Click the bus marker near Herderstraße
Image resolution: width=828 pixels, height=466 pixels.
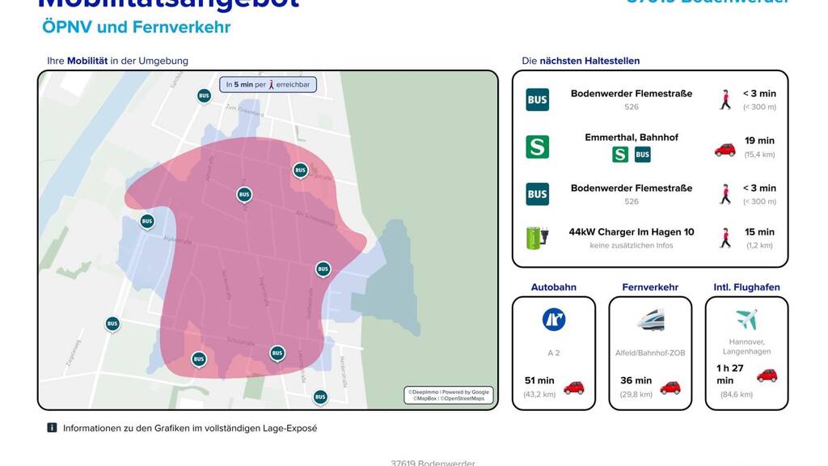point(320,396)
